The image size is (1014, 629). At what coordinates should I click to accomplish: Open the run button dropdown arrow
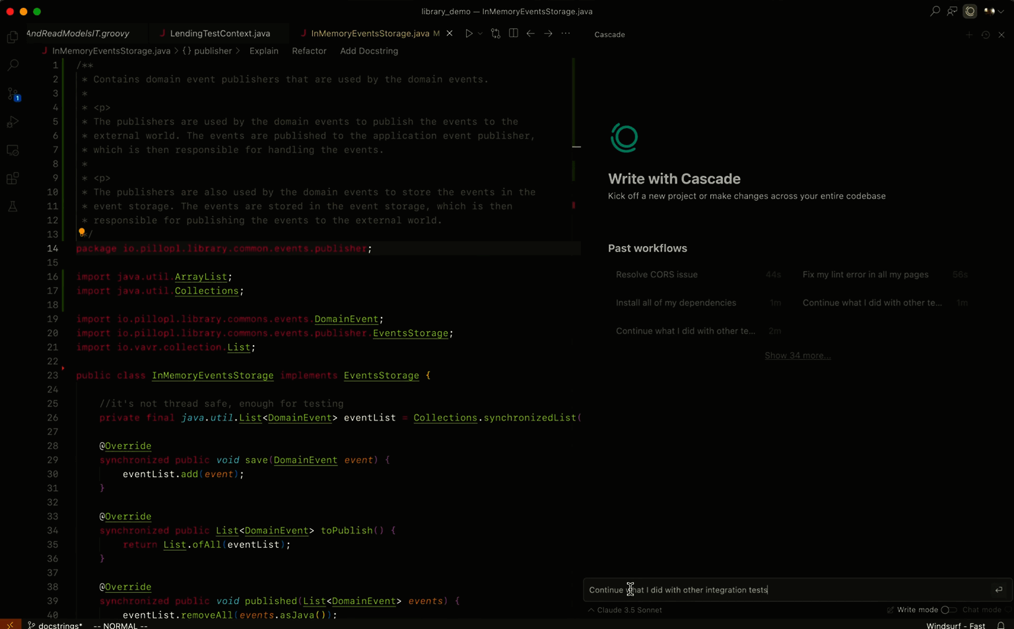(480, 34)
